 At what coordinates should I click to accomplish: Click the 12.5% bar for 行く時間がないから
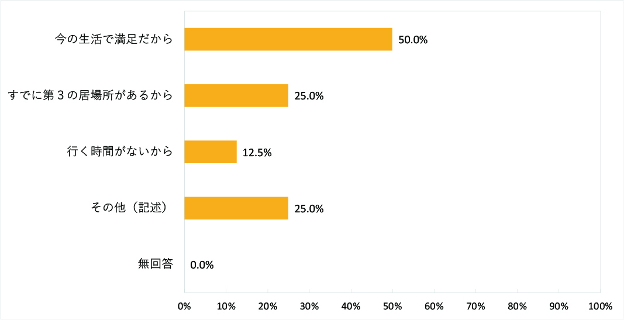pyautogui.click(x=210, y=152)
